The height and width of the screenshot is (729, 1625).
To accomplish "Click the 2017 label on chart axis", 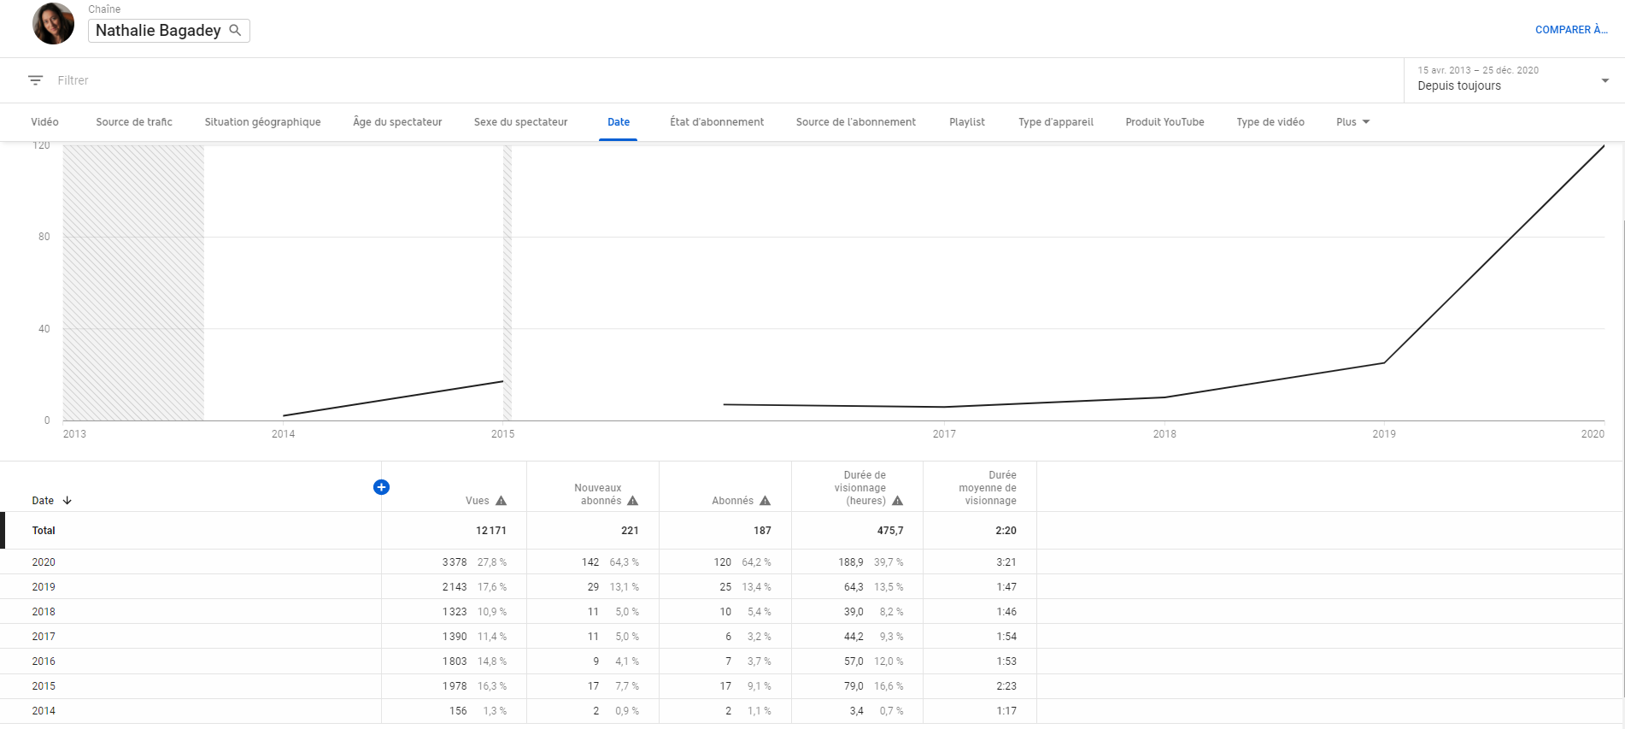I will coord(944,434).
